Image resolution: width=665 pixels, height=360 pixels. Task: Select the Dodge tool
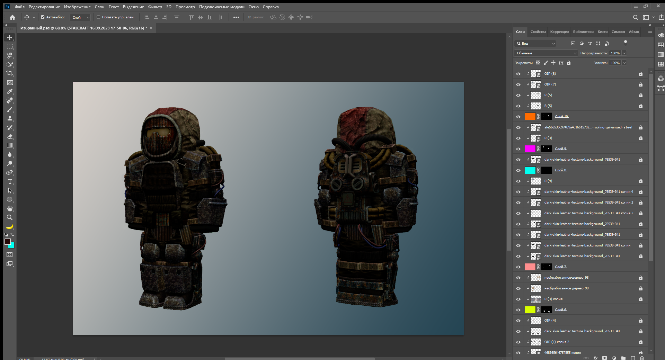(10, 163)
